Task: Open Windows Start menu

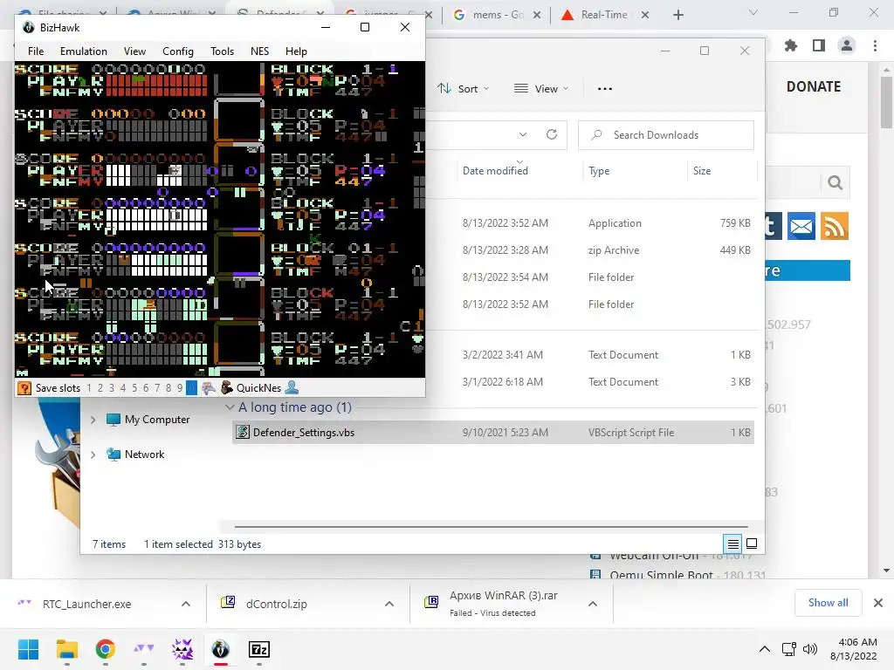Action: coord(28,649)
